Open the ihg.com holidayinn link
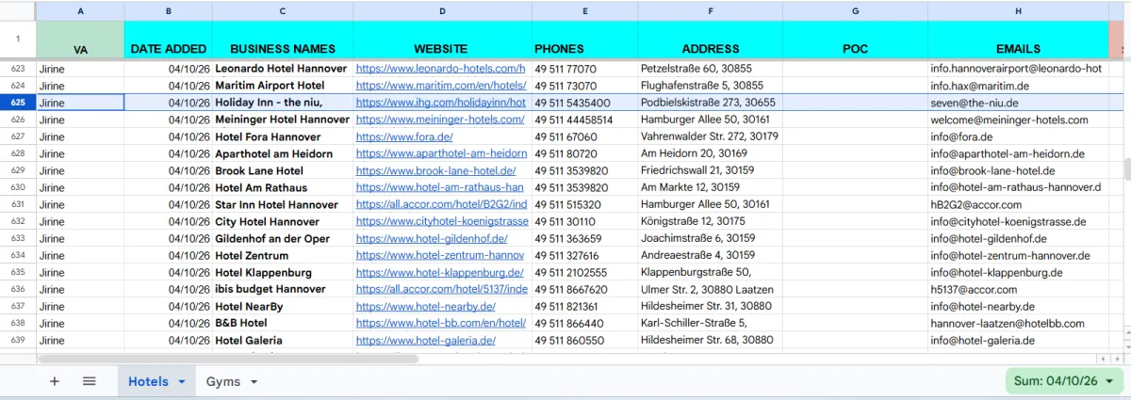This screenshot has height=400, width=1131. point(440,103)
